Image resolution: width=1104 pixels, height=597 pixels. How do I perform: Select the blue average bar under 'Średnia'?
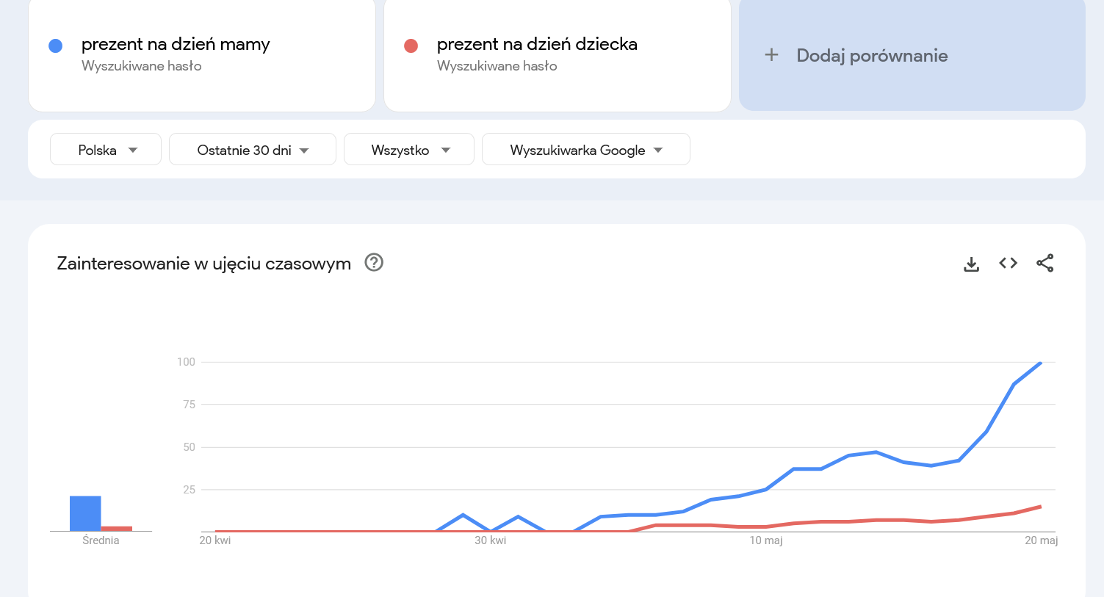point(85,512)
